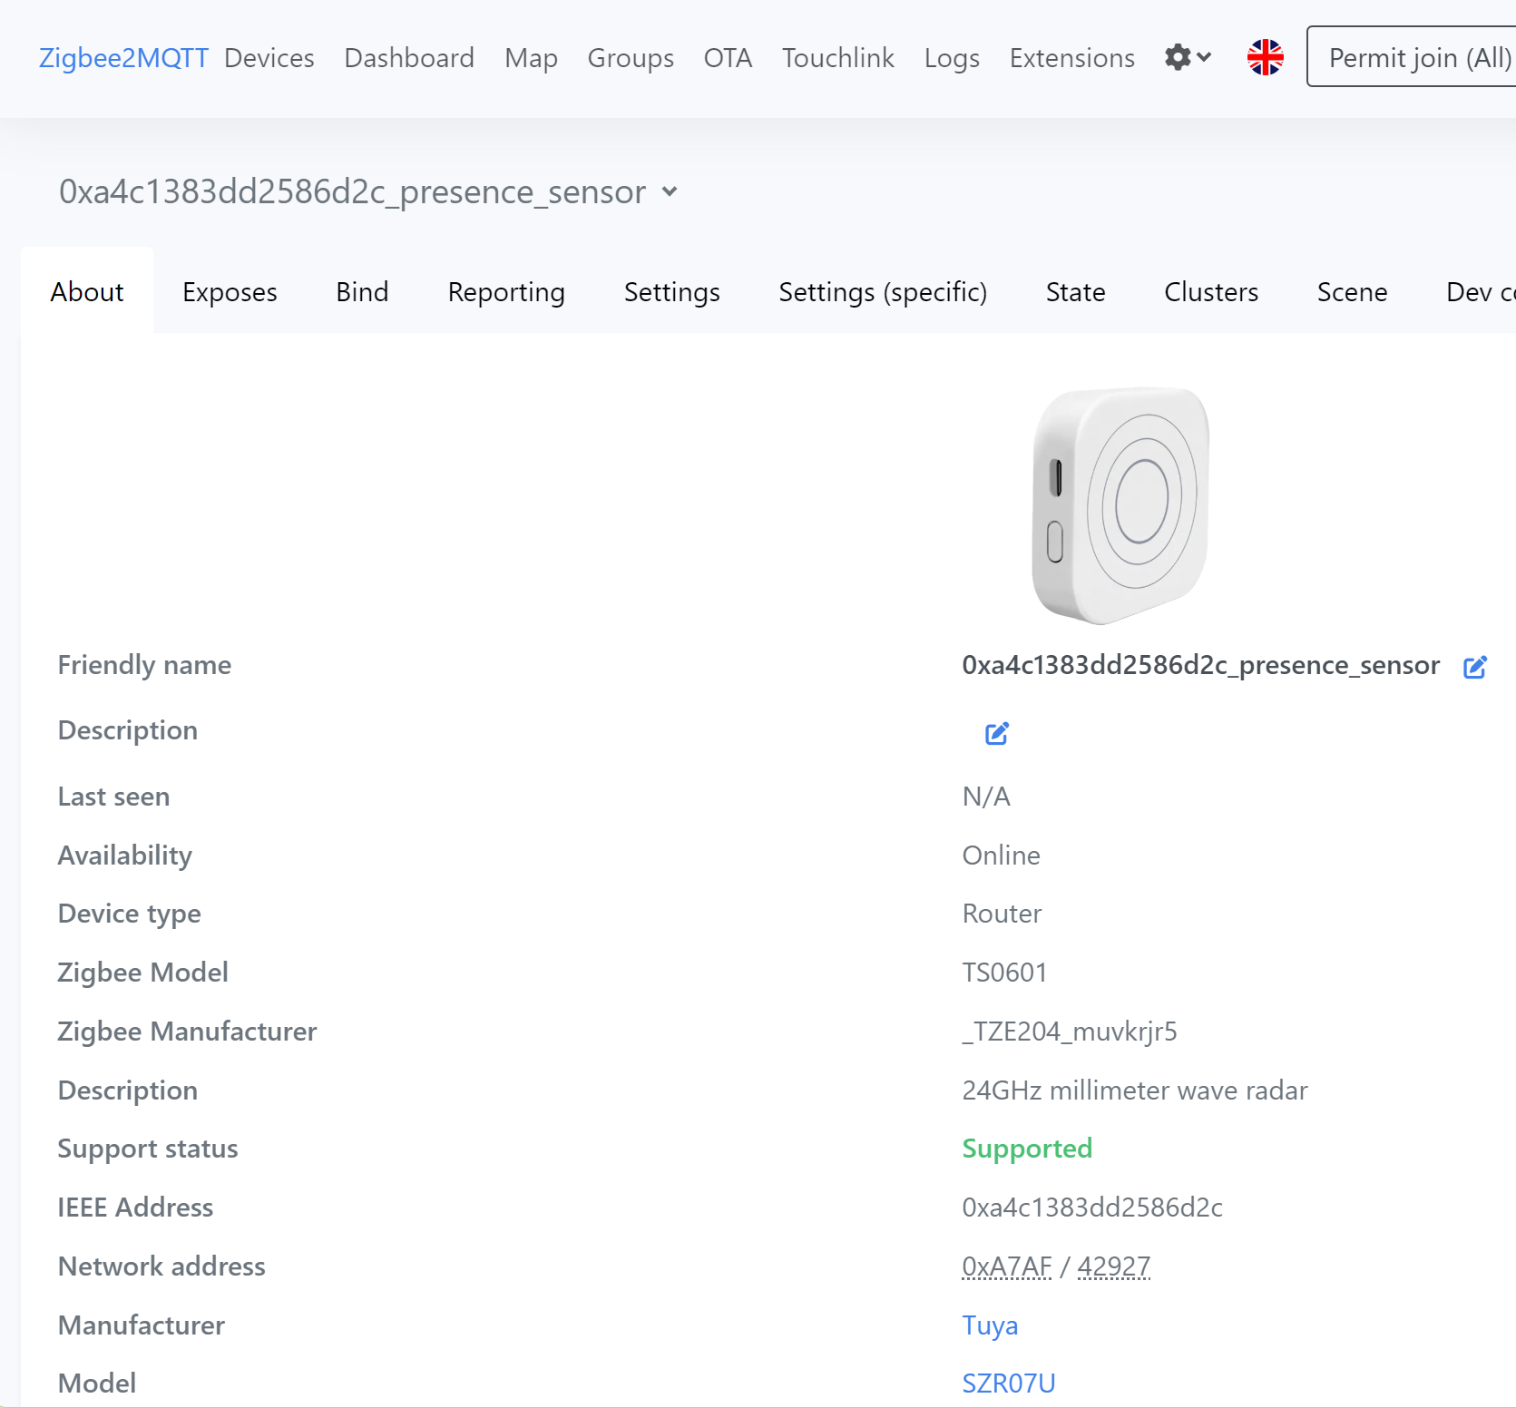Click the bold friendly name value text

click(1201, 665)
